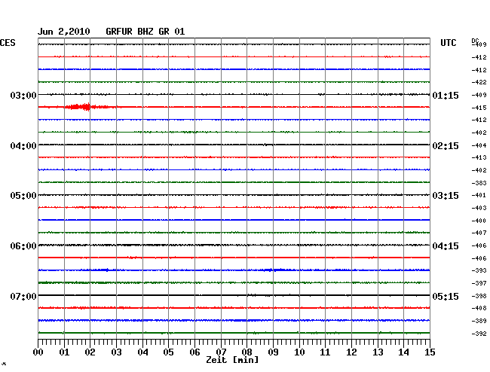Click the x-axis minute label '15'
The image size is (490, 372).
(x=430, y=352)
